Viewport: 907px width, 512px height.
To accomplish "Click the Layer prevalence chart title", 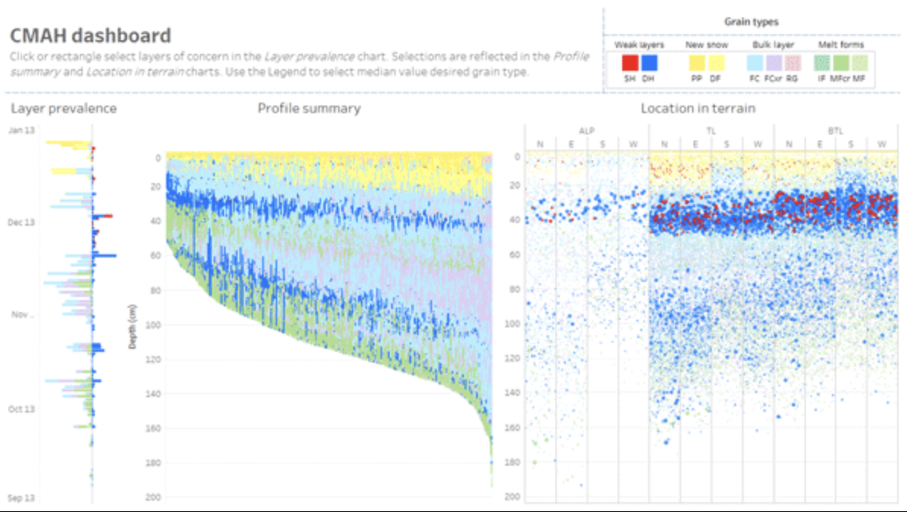I will (x=62, y=109).
